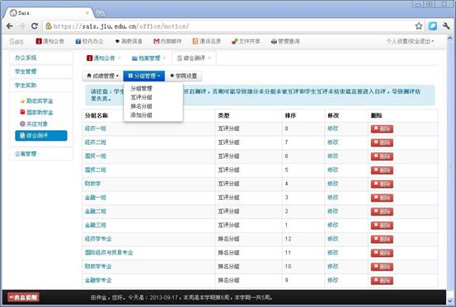Open 管理查询 in the top navigation bar
Viewport: 456px width, 307px height.
[x=285, y=41]
